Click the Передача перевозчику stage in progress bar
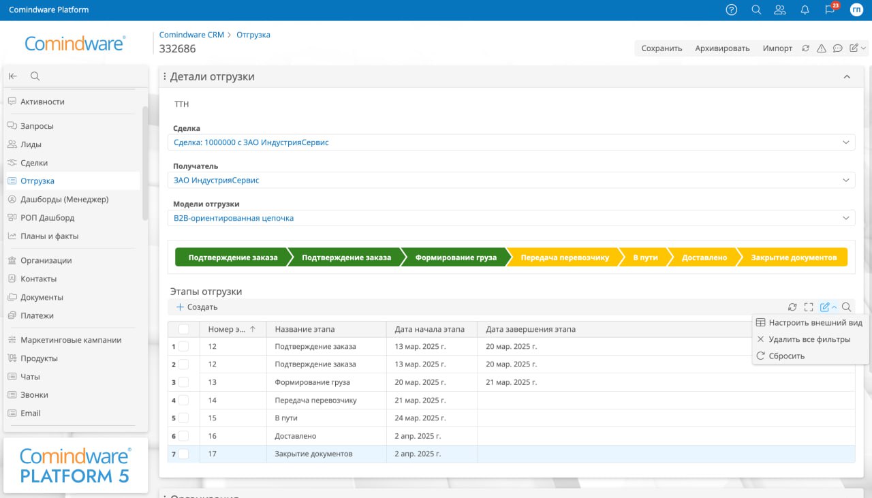 [565, 258]
